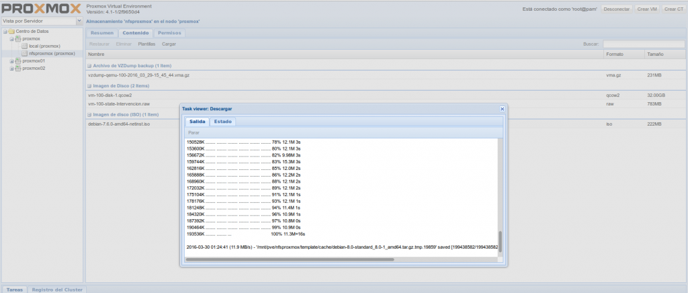Select the local (proxmox) storage icon
This screenshot has width=688, height=293.
point(25,46)
